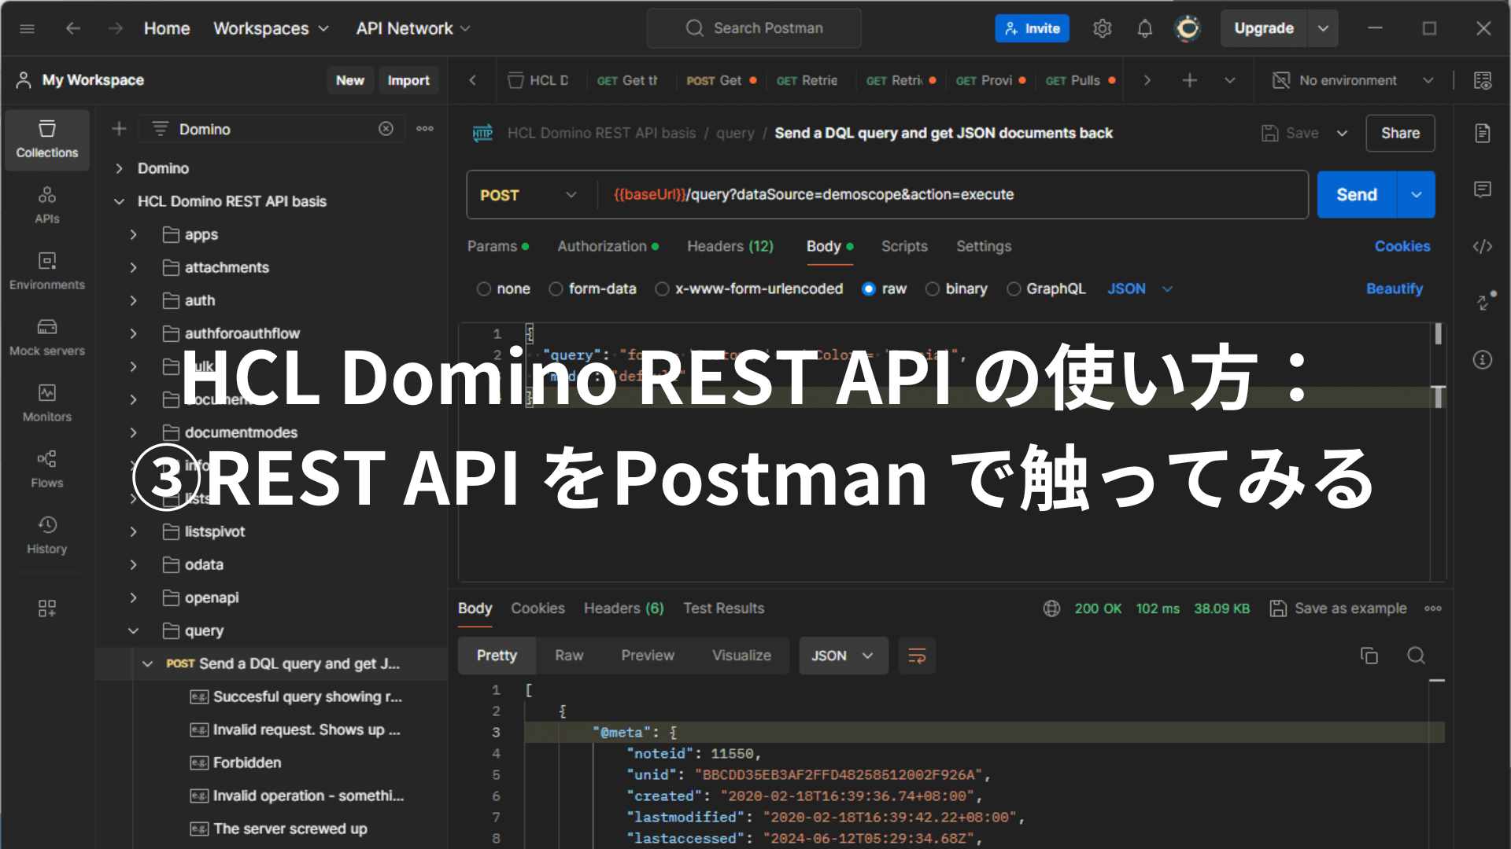Open the Test Results tab
Screen dimensions: 1511x849
pyautogui.click(x=723, y=608)
